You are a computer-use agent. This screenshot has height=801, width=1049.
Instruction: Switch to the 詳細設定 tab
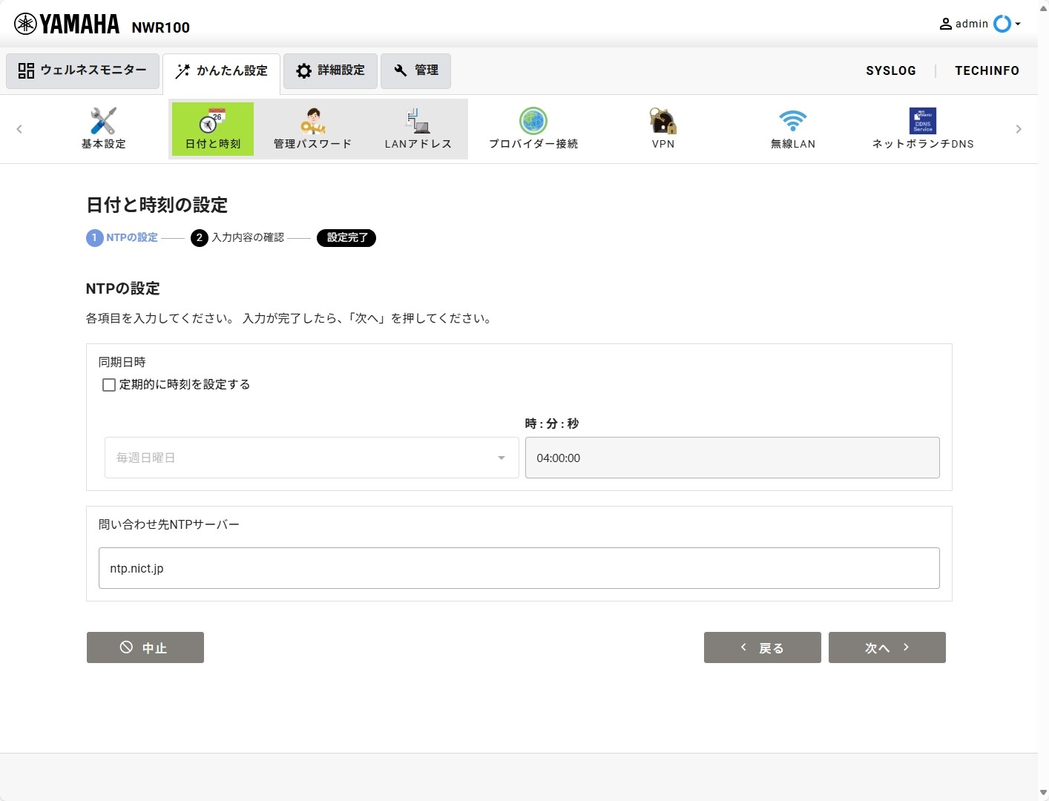(x=330, y=70)
